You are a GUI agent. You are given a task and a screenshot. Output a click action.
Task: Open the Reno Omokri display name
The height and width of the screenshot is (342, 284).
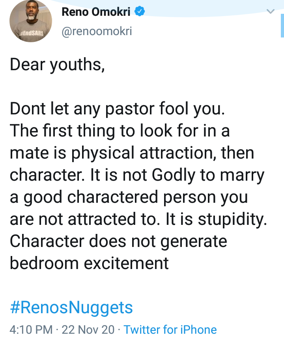tap(96, 12)
